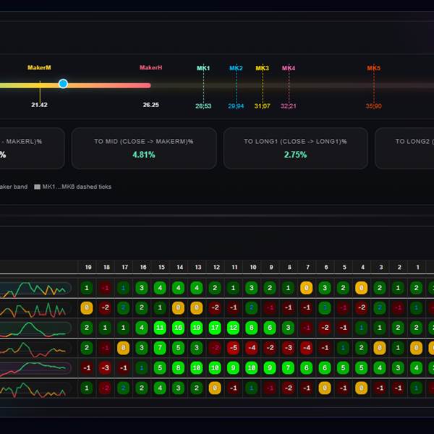
Task: Click the MakerM label above the band
Action: [39, 67]
